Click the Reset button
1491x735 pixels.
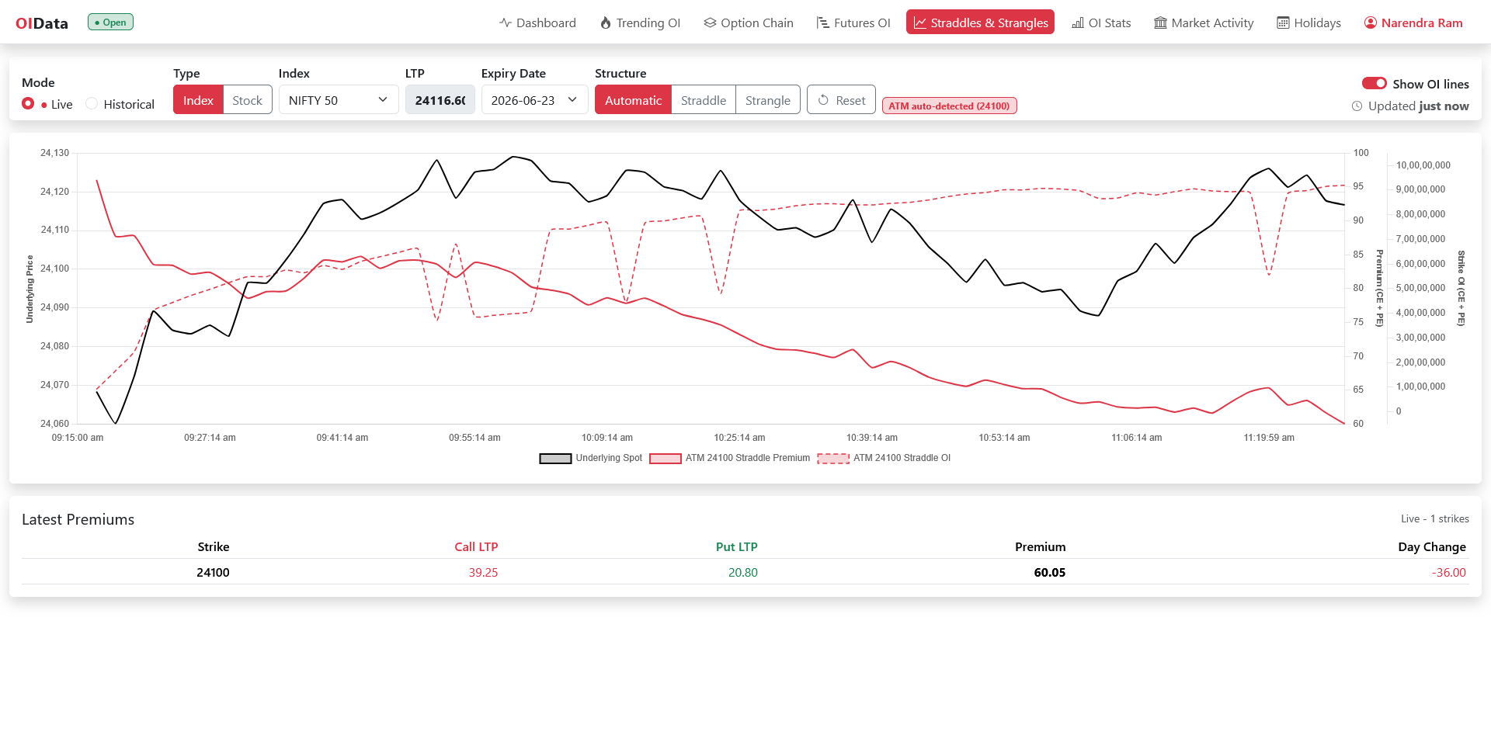[x=841, y=100]
